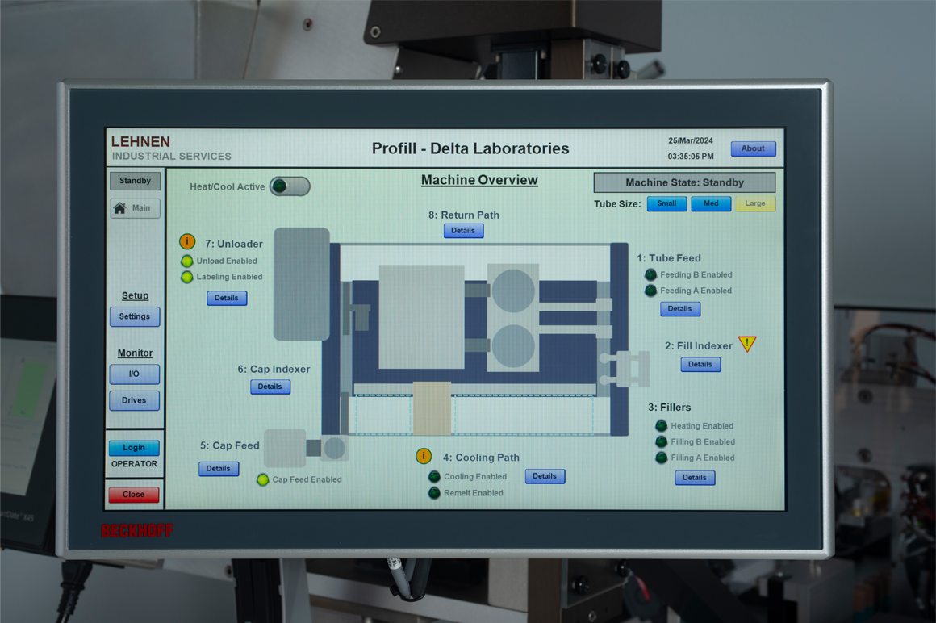This screenshot has height=623, width=936.
Task: Click the Machine State Standby status box
Action: 684,182
